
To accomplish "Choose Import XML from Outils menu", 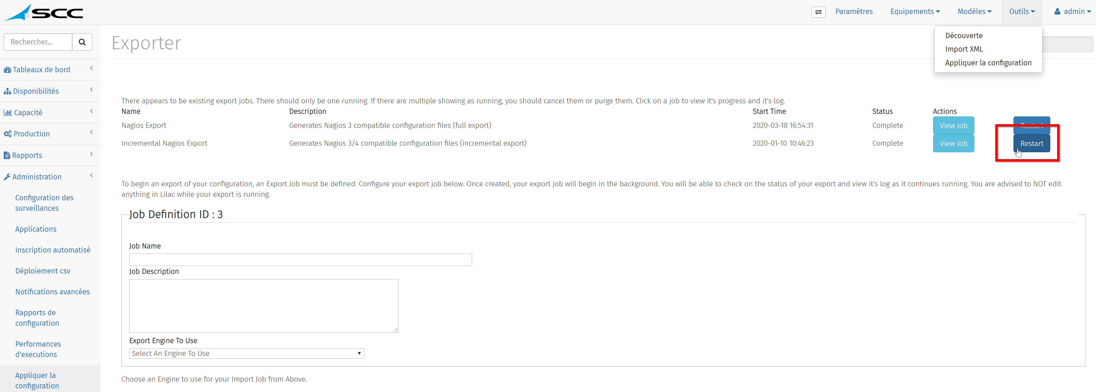I will 964,49.
